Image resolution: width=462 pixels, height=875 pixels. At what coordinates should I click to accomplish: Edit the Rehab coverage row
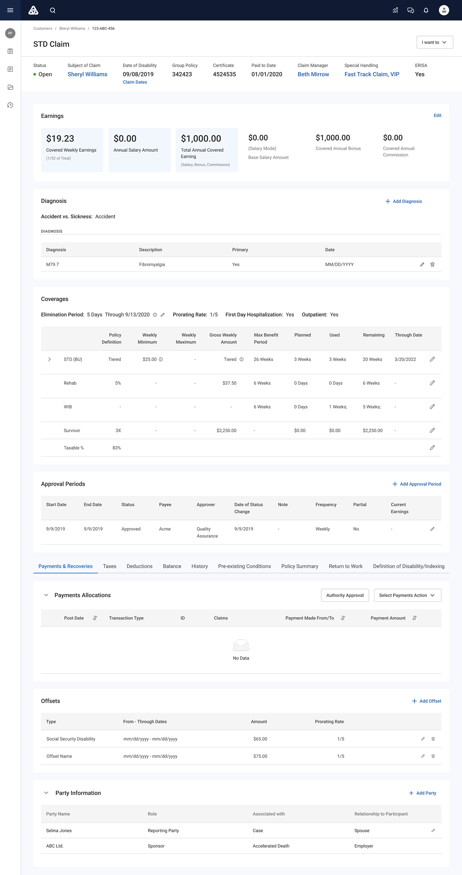pos(432,383)
